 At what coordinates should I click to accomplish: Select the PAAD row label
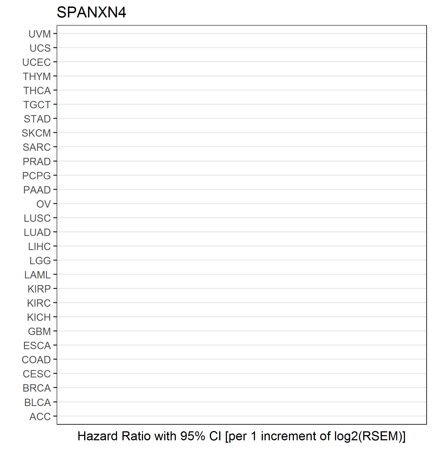[37, 190]
